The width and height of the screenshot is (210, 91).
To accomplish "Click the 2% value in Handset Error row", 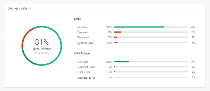I will (x=193, y=67).
